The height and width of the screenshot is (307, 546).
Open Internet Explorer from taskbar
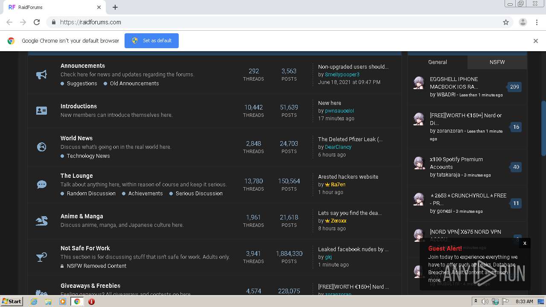point(34,301)
